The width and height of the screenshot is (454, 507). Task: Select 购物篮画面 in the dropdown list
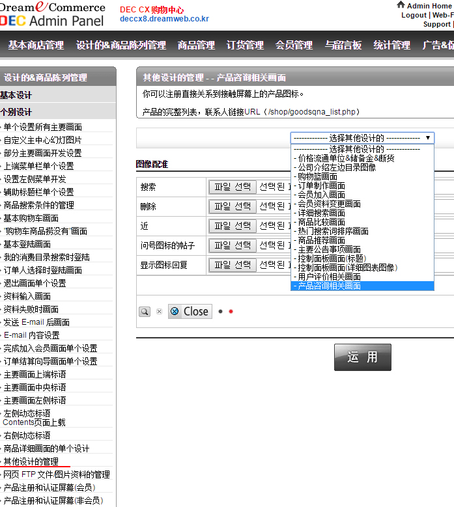pos(318,176)
